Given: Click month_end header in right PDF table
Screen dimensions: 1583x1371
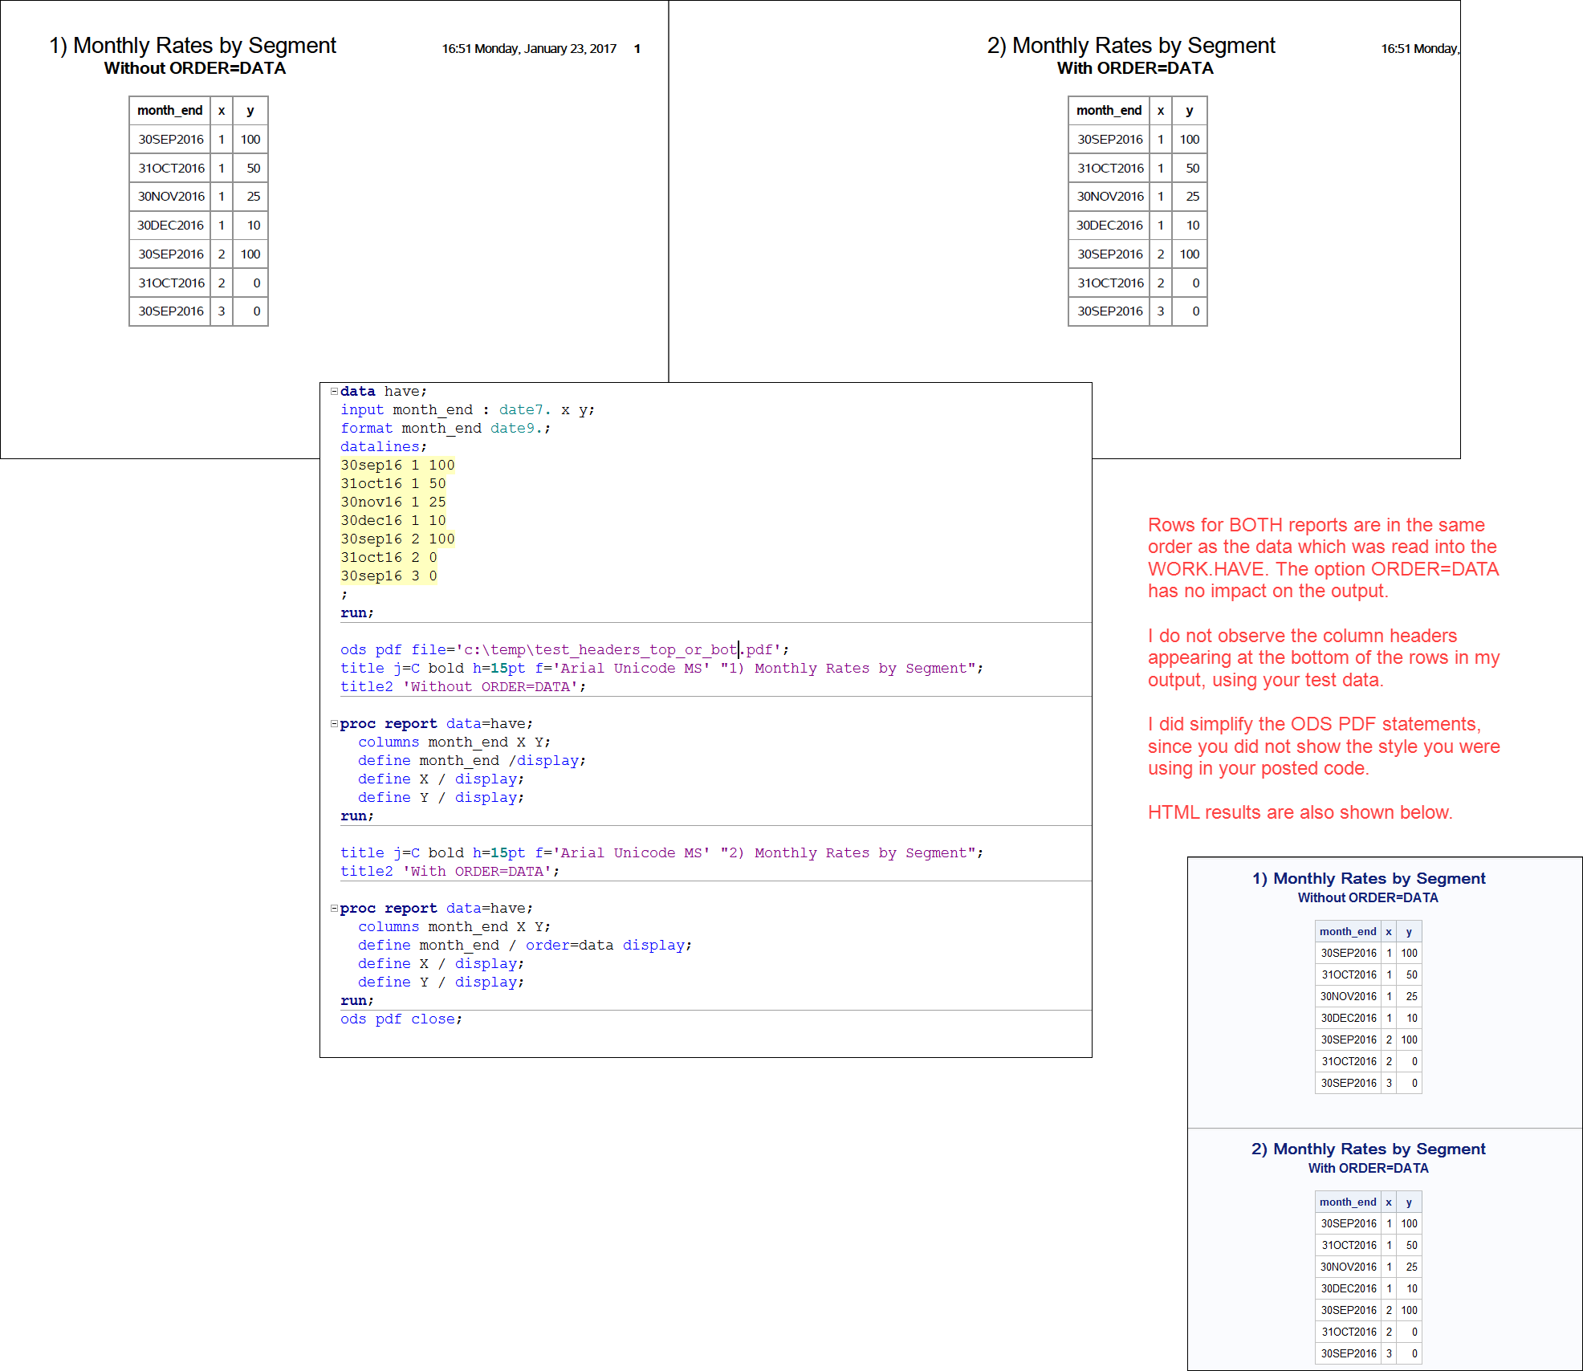Looking at the screenshot, I should [x=1109, y=111].
